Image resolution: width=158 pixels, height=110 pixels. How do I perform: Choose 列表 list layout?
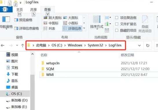point(49,29)
